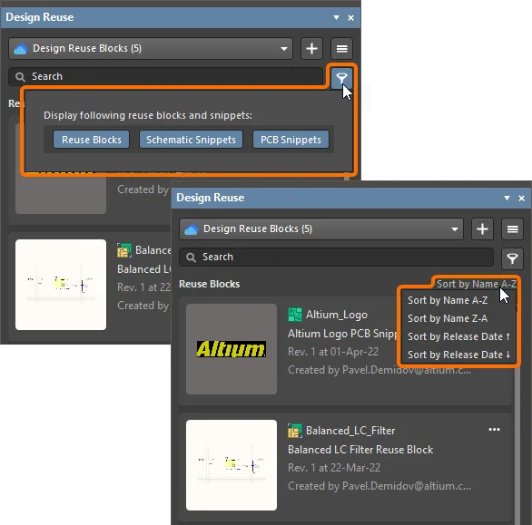The image size is (532, 525).
Task: Open panel options arrow in front panel title
Action: coord(507,198)
